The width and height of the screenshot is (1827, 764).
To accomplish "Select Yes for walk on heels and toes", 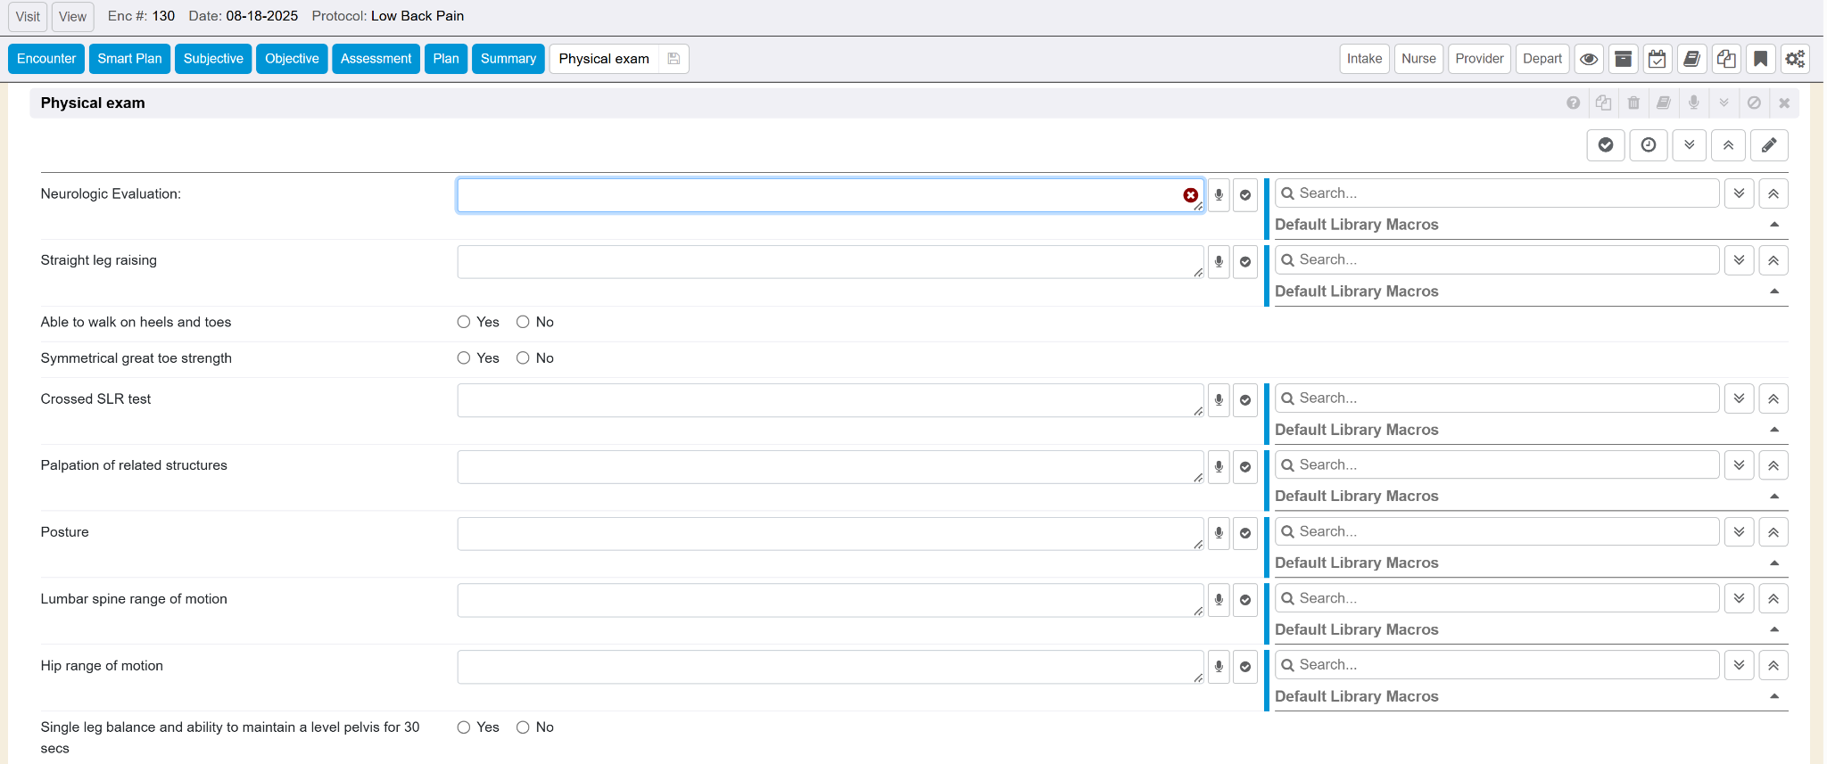I will tap(464, 322).
